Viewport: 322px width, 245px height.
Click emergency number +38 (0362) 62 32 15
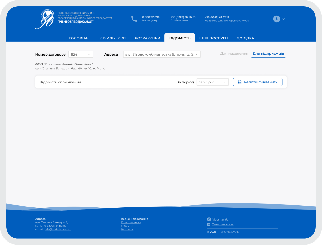tap(217, 17)
